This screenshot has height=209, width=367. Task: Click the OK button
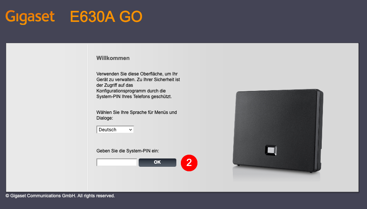pos(157,162)
